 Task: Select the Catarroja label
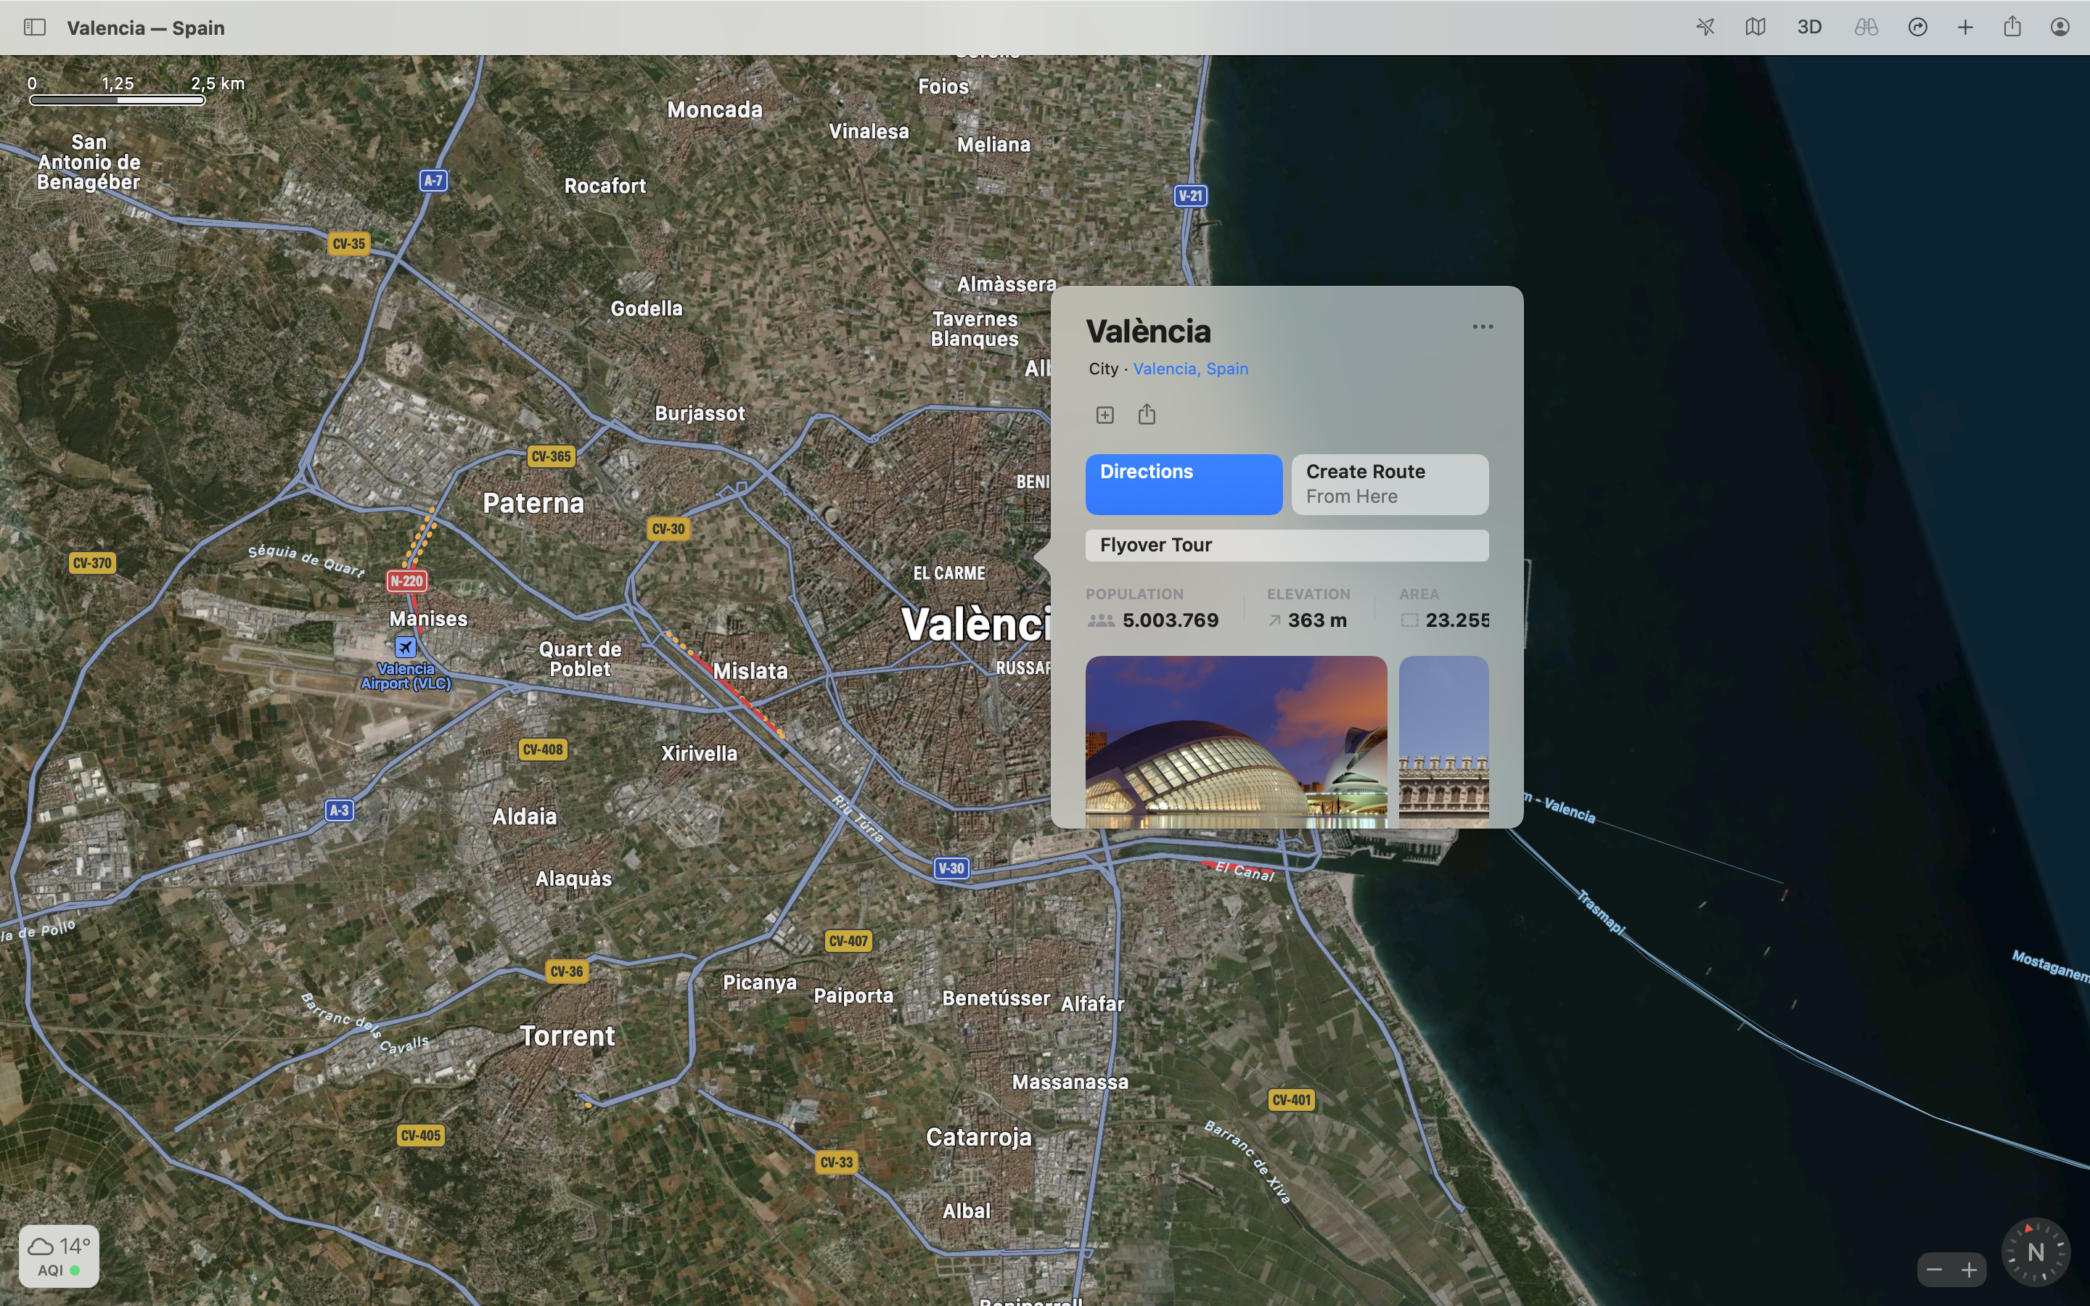pos(978,1138)
